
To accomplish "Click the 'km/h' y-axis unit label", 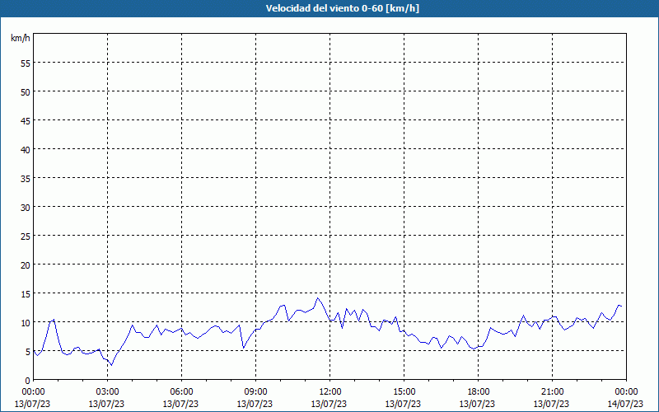I will (x=21, y=38).
